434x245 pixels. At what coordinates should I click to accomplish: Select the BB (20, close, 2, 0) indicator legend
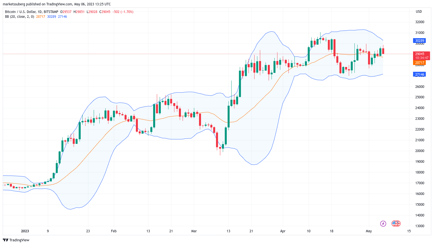20,17
